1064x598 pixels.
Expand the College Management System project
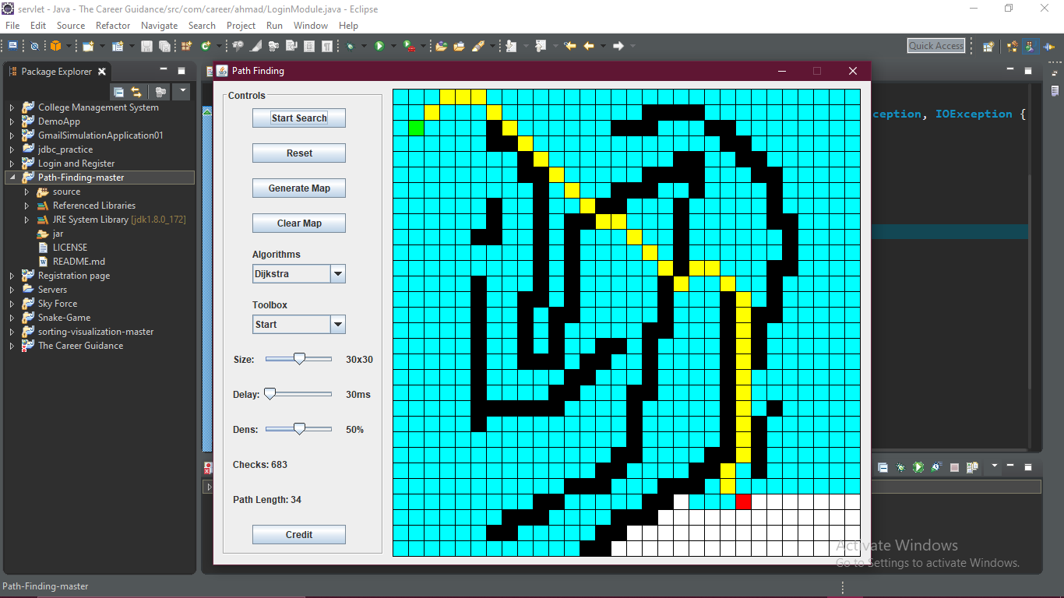coord(12,107)
